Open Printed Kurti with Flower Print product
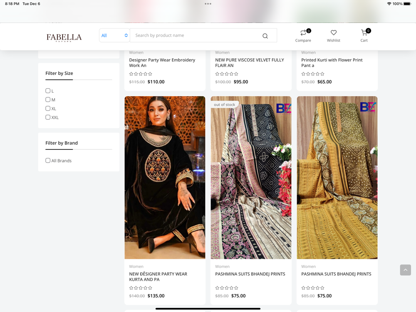This screenshot has width=416, height=312. tap(332, 63)
